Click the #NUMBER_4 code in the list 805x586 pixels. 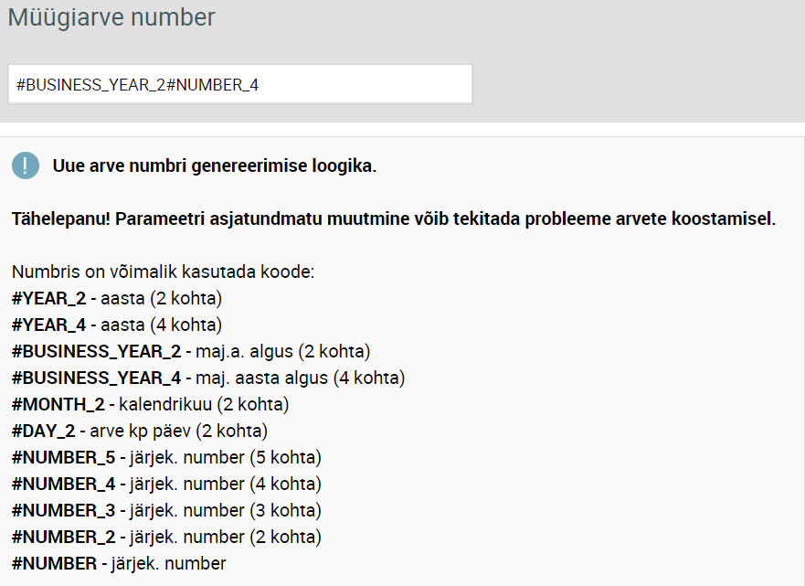[x=64, y=485]
